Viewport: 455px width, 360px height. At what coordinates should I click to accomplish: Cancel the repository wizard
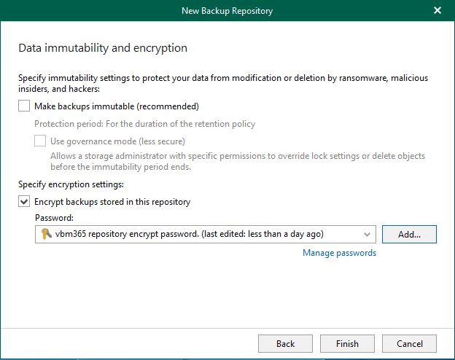(409, 343)
